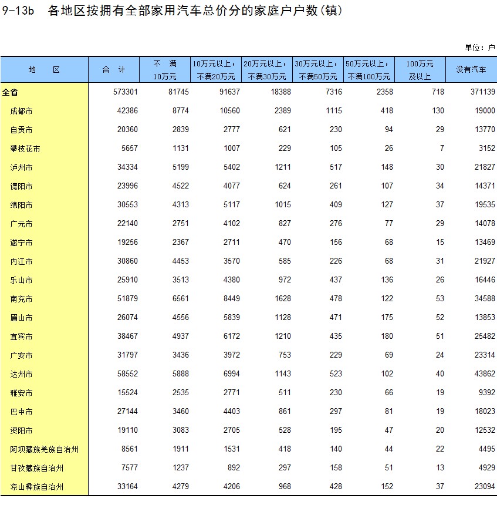Click the 攀枝花市 row label

(x=25, y=149)
